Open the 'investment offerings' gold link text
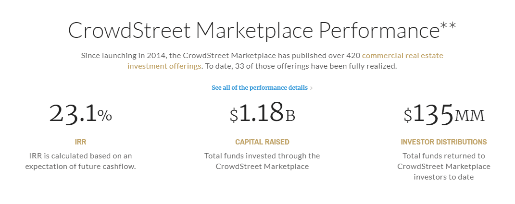 point(164,66)
